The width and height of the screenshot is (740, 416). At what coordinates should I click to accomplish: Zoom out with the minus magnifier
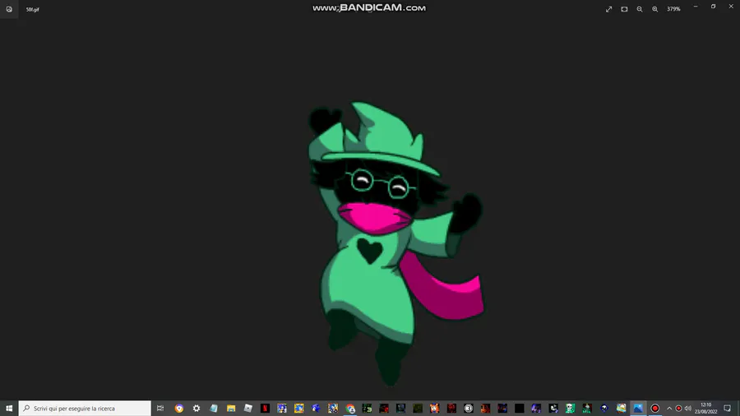[x=640, y=9]
